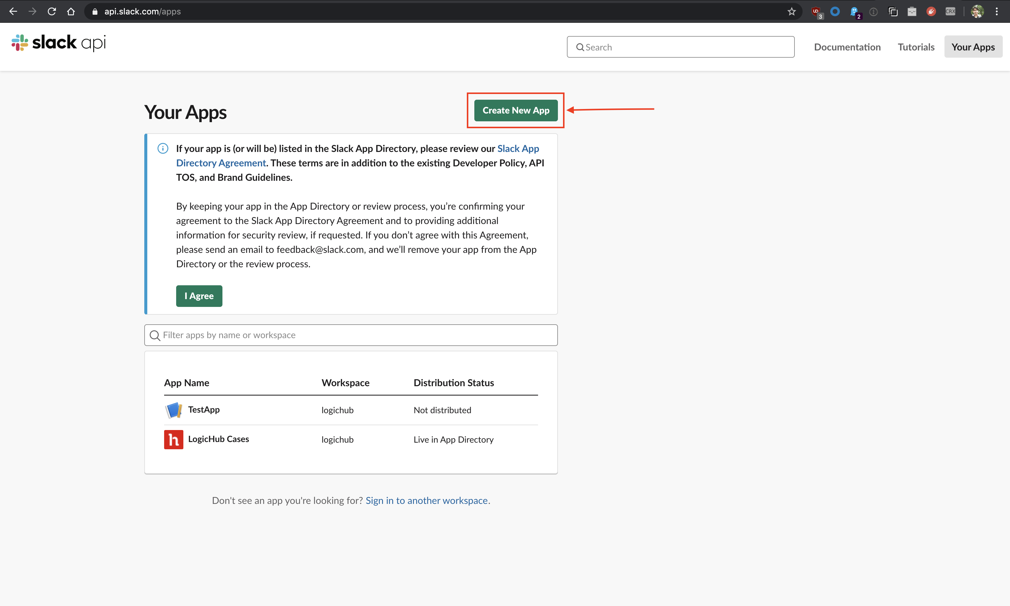Click the I Agree button
The image size is (1010, 606).
pos(199,296)
